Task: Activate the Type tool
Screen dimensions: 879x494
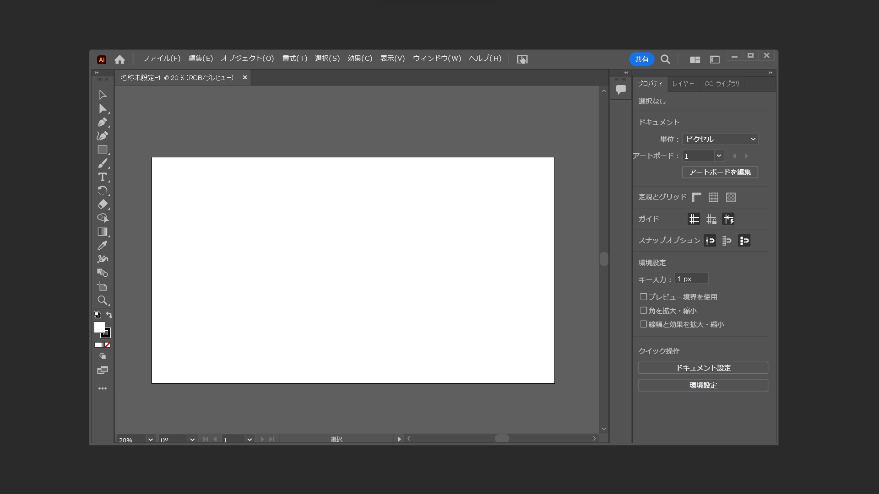Action: pyautogui.click(x=103, y=177)
